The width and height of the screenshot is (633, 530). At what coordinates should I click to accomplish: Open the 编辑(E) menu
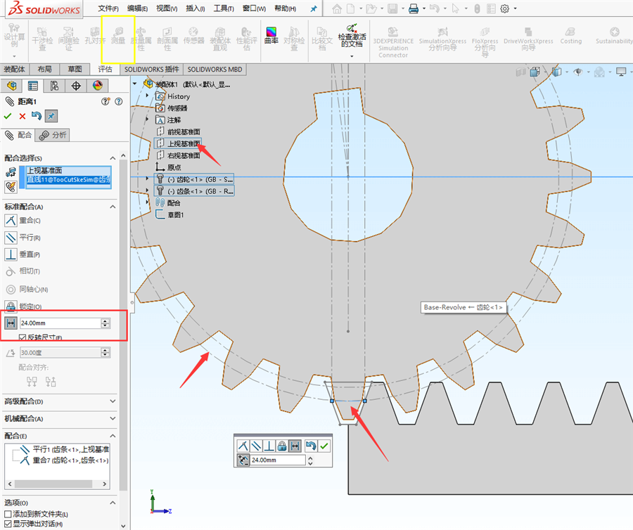pos(137,8)
